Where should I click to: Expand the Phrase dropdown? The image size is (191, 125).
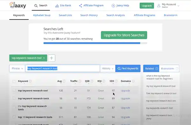coord(17,69)
